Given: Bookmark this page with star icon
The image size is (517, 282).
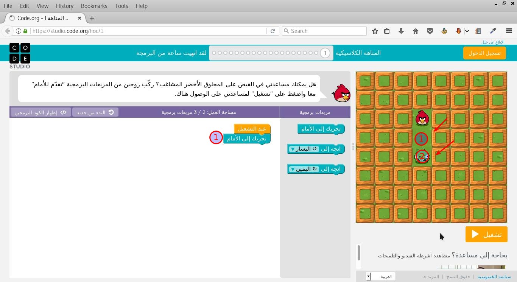Looking at the screenshot, I should pos(375,31).
